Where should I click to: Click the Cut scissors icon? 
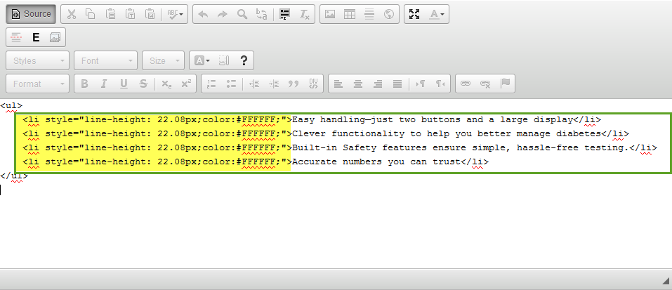pos(72,14)
